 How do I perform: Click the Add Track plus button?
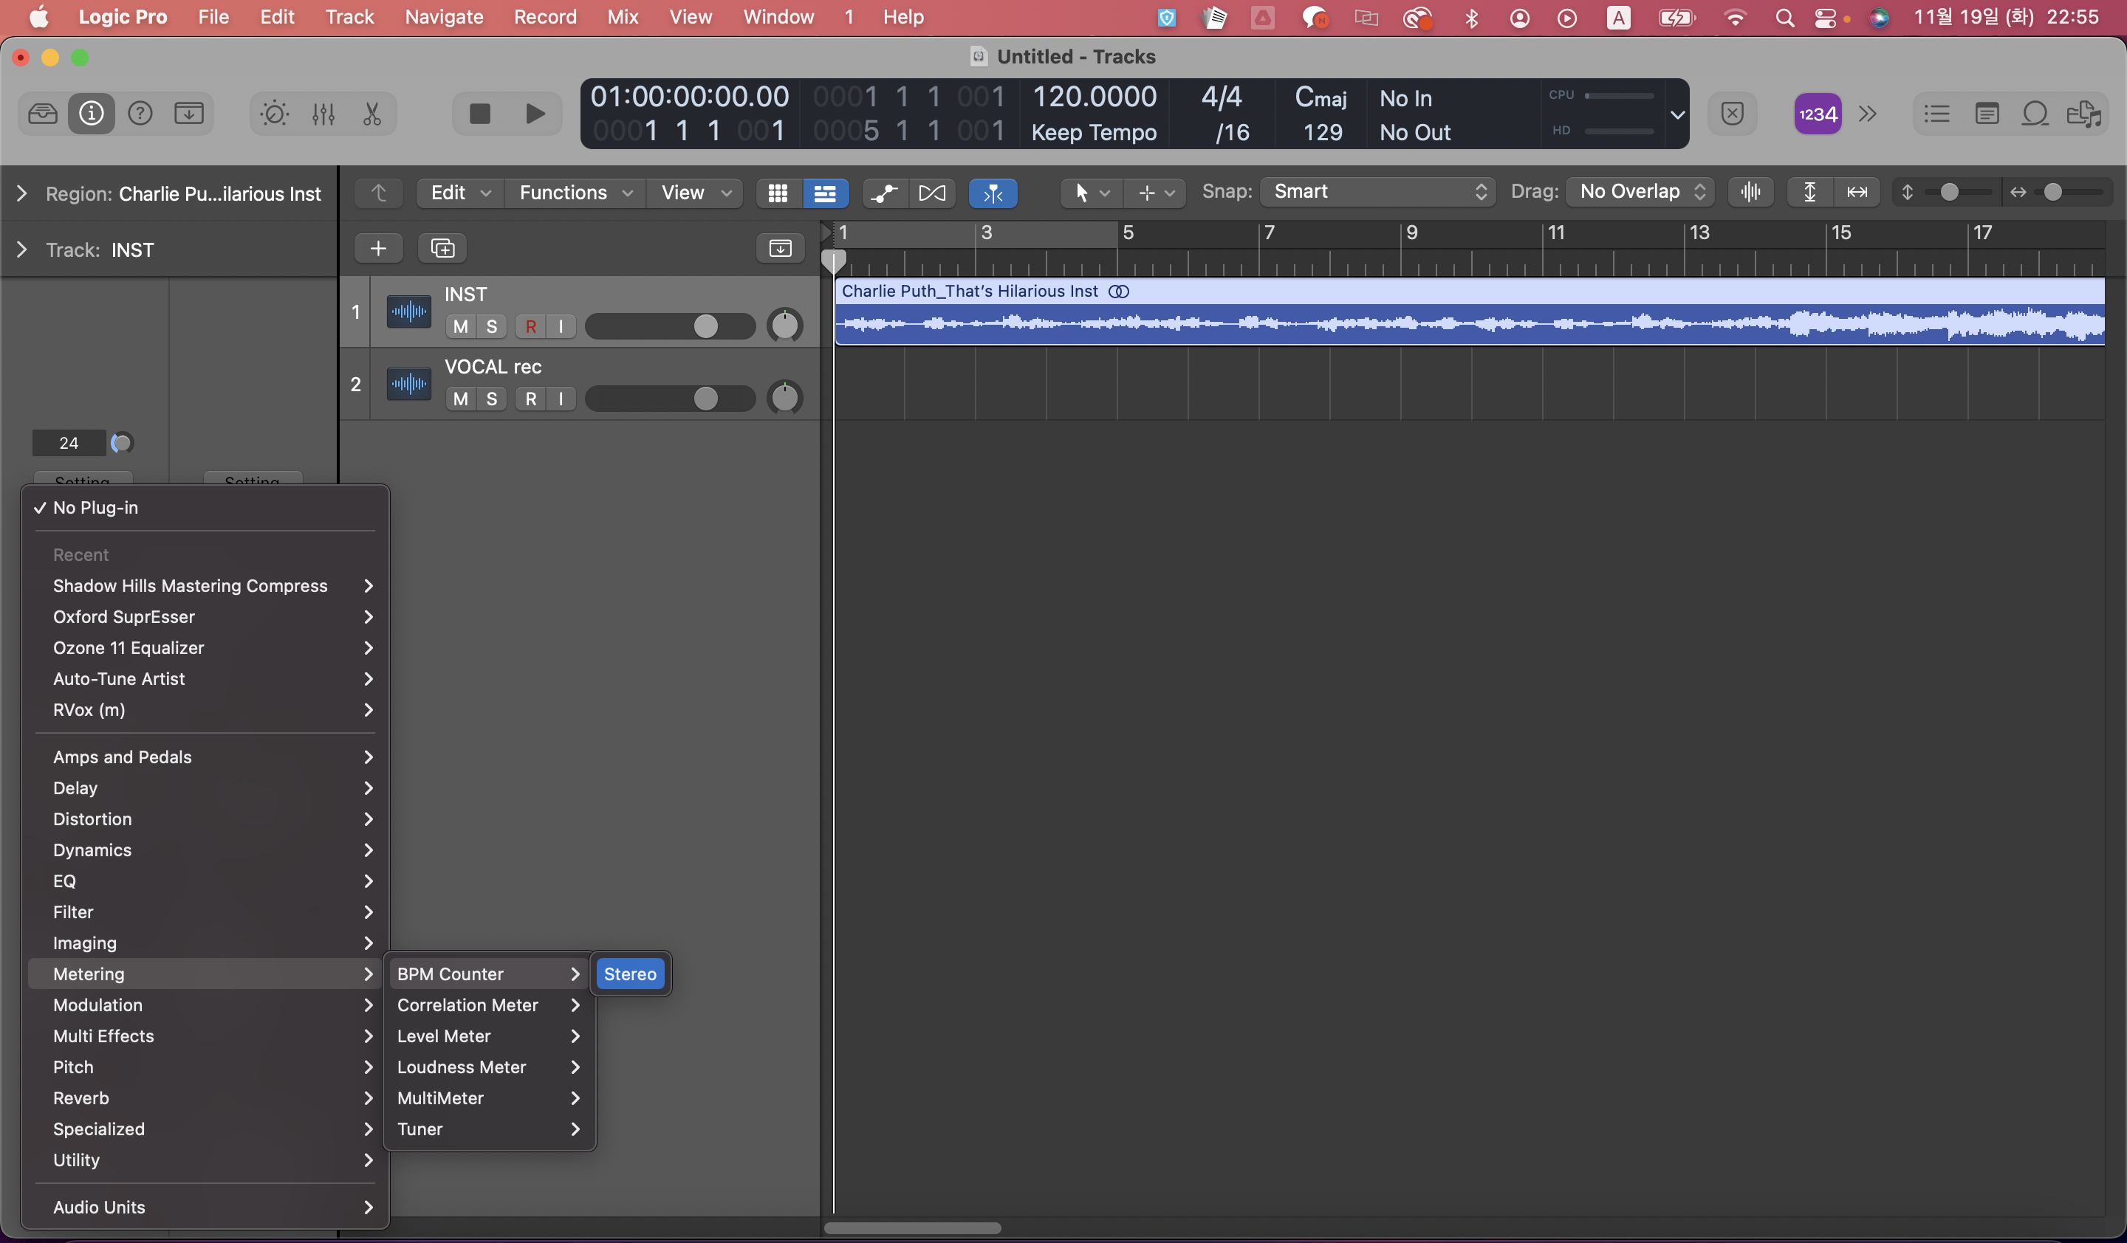click(378, 248)
